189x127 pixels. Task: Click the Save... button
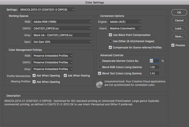click(x=179, y=36)
